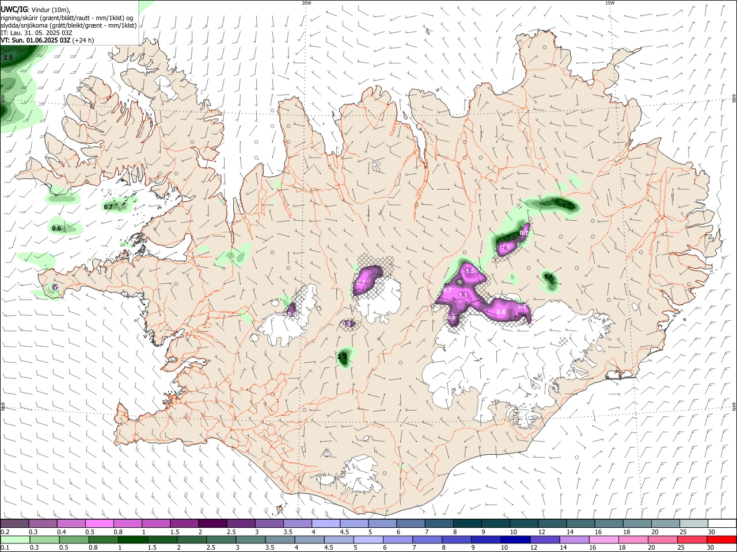The image size is (737, 552).
Task: Select the lightest green 0.1–0.3 swatch on the rain scale
Action: click(x=15, y=539)
